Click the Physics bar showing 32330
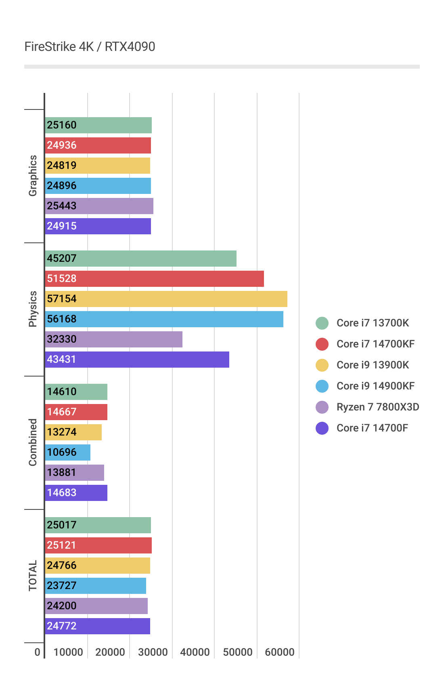 pyautogui.click(x=113, y=339)
